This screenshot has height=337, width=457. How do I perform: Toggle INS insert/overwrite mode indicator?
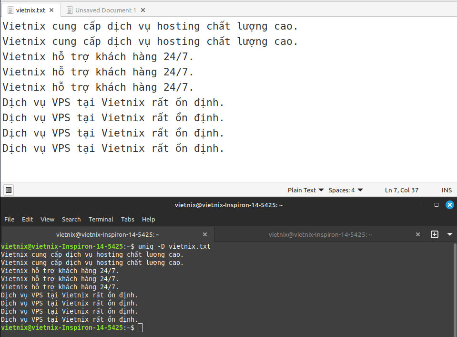447,190
